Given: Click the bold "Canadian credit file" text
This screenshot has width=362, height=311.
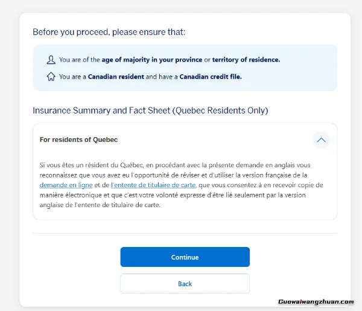Looking at the screenshot, I should click(x=210, y=77).
